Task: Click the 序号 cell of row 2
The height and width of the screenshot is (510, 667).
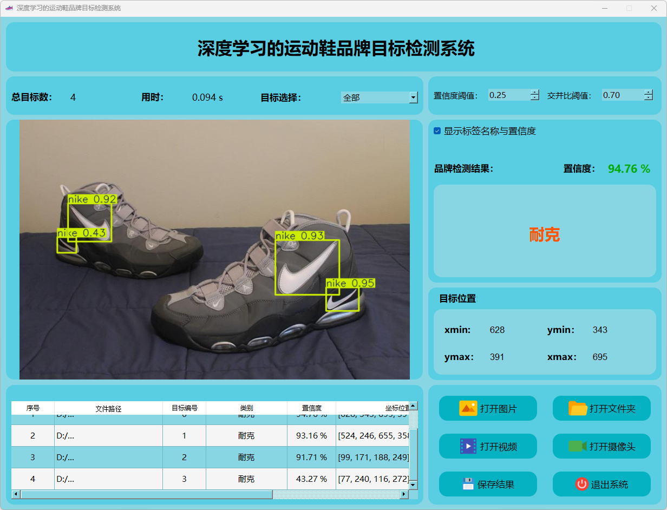Action: 33,435
